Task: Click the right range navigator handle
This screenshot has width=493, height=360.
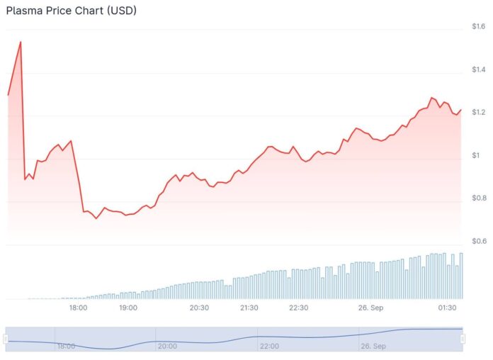Action: [x=463, y=339]
